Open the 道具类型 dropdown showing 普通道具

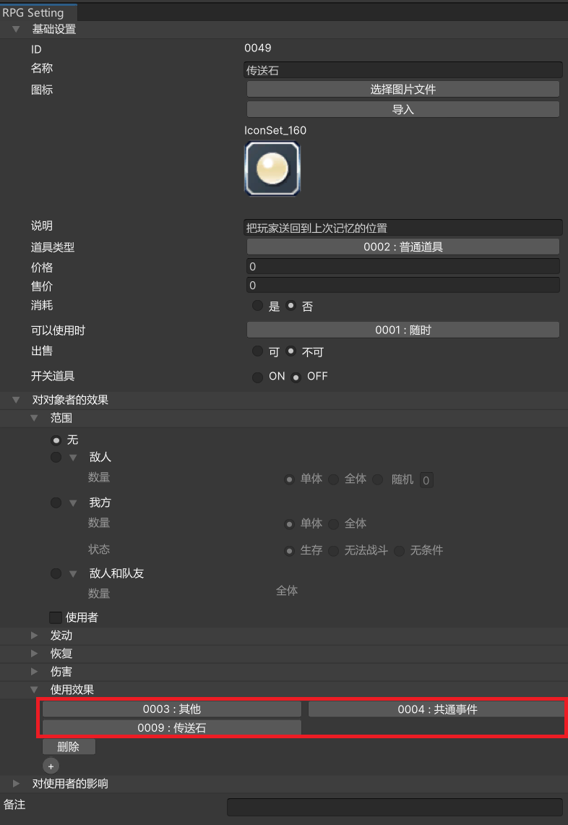click(x=403, y=247)
